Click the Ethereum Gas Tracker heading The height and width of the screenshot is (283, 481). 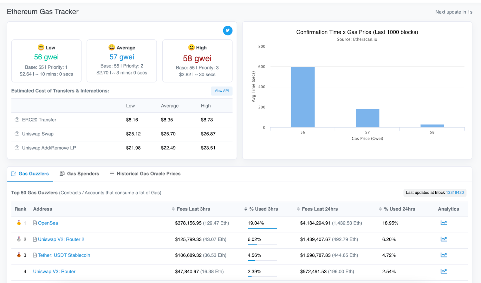pos(43,12)
